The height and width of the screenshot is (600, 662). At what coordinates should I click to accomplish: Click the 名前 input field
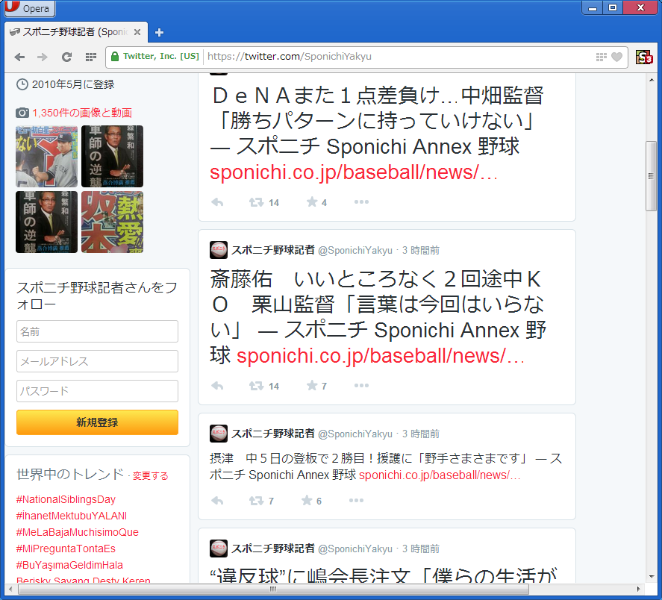click(97, 331)
